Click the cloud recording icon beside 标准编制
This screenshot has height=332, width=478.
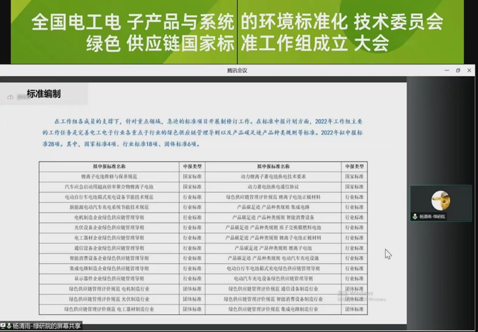tap(10, 97)
